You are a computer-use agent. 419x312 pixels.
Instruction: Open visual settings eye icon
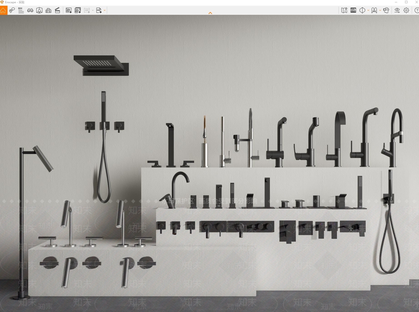[x=397, y=10]
